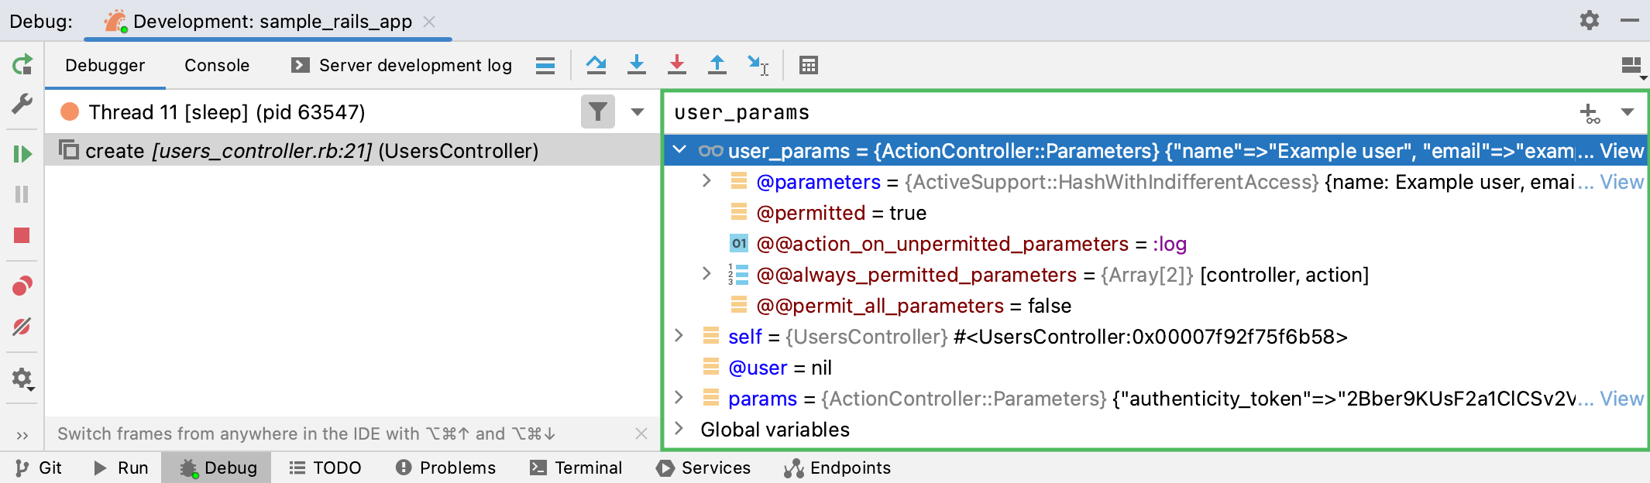Open View Breakpoints red circles icon
The width and height of the screenshot is (1650, 483).
click(22, 286)
